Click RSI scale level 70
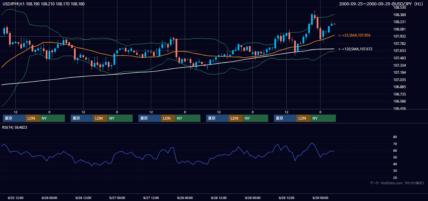This screenshot has height=201, width=428. click(x=395, y=144)
